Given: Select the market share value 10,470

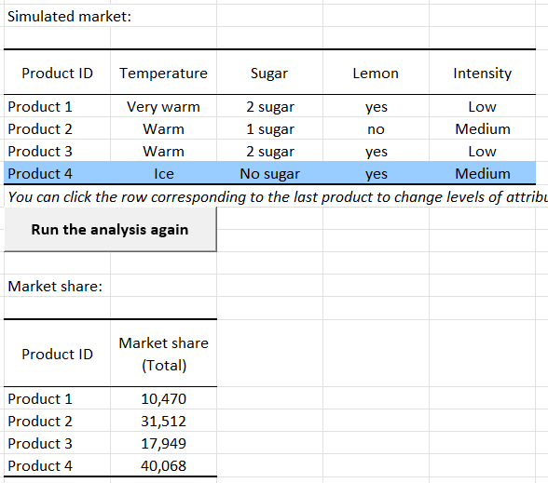Looking at the screenshot, I should pyautogui.click(x=164, y=399).
